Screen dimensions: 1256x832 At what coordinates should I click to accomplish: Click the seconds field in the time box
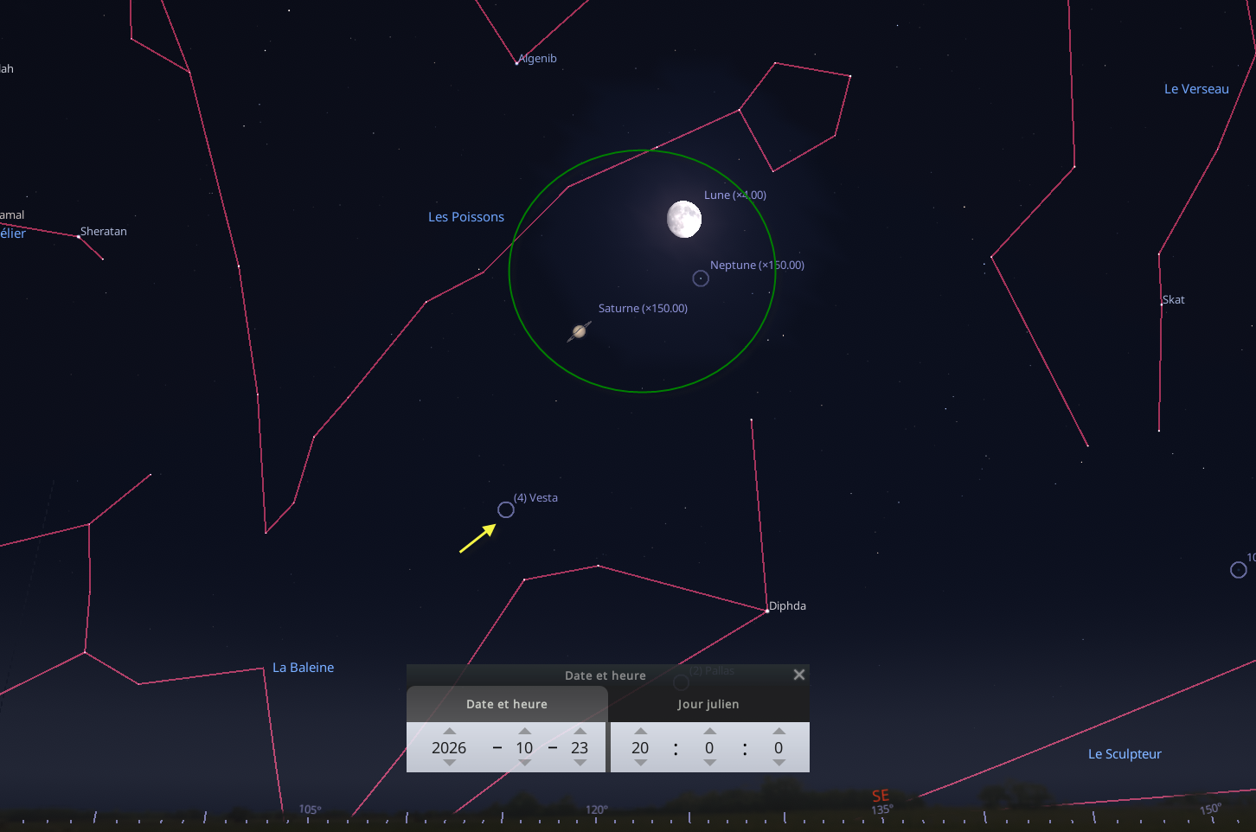click(x=779, y=747)
